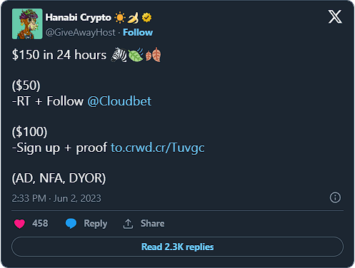Click the banana emoji beside the name
The width and height of the screenshot is (355, 268).
(x=133, y=18)
